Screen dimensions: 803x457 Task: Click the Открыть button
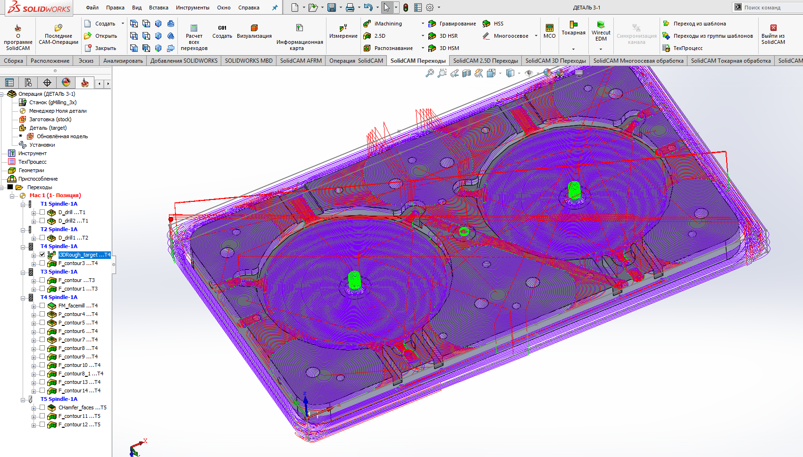click(100, 36)
